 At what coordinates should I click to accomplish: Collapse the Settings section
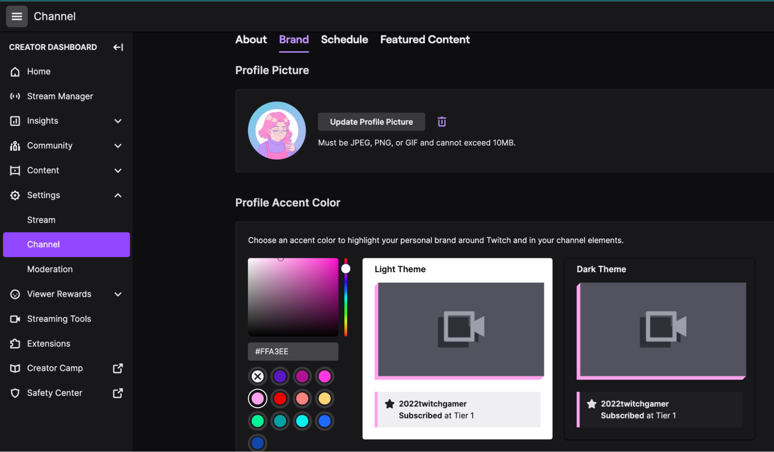[x=118, y=195]
